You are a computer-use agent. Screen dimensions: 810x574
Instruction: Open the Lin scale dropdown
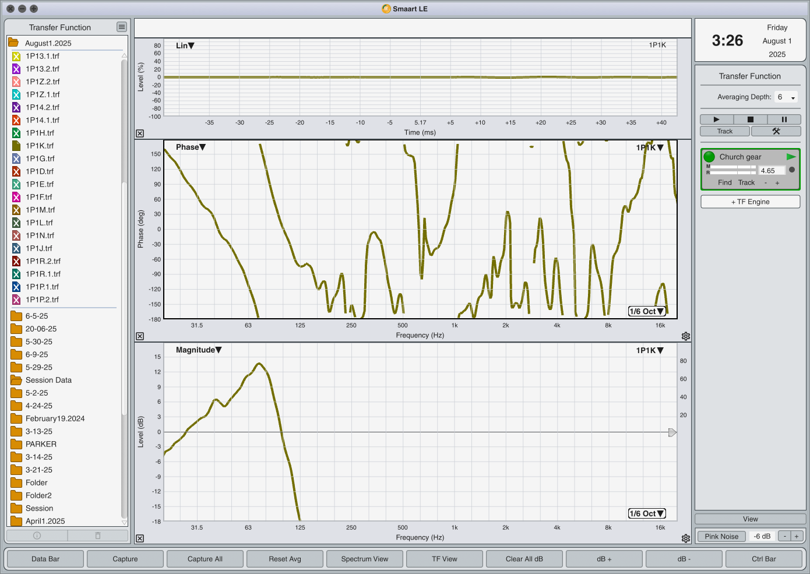(185, 45)
